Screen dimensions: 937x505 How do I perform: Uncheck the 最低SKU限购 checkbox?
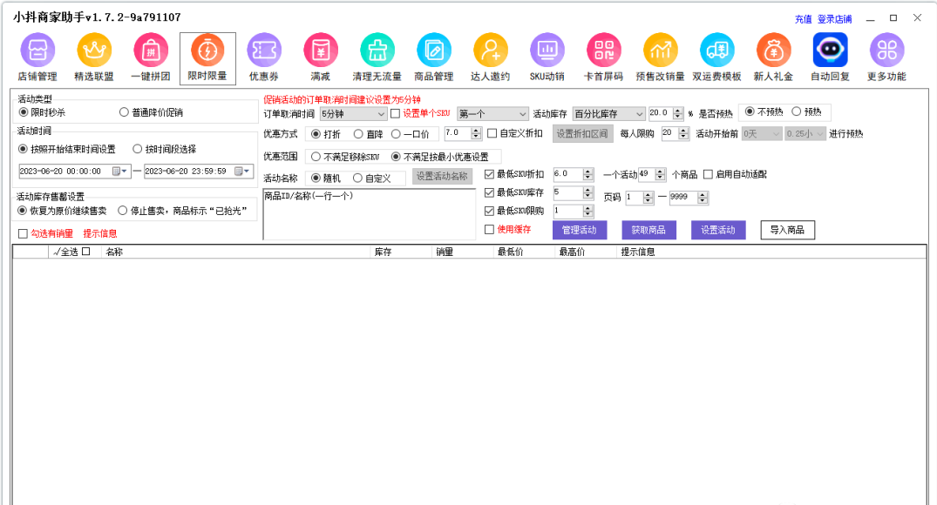tap(489, 212)
